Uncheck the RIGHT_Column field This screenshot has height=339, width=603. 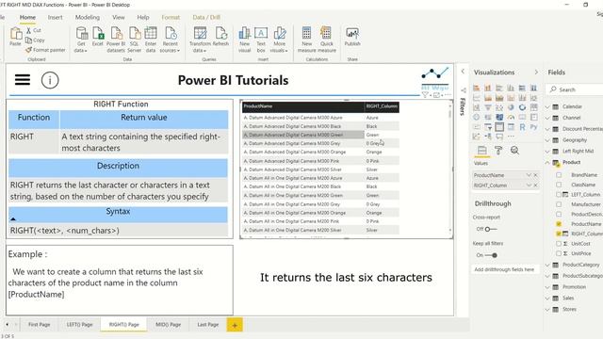(559, 234)
